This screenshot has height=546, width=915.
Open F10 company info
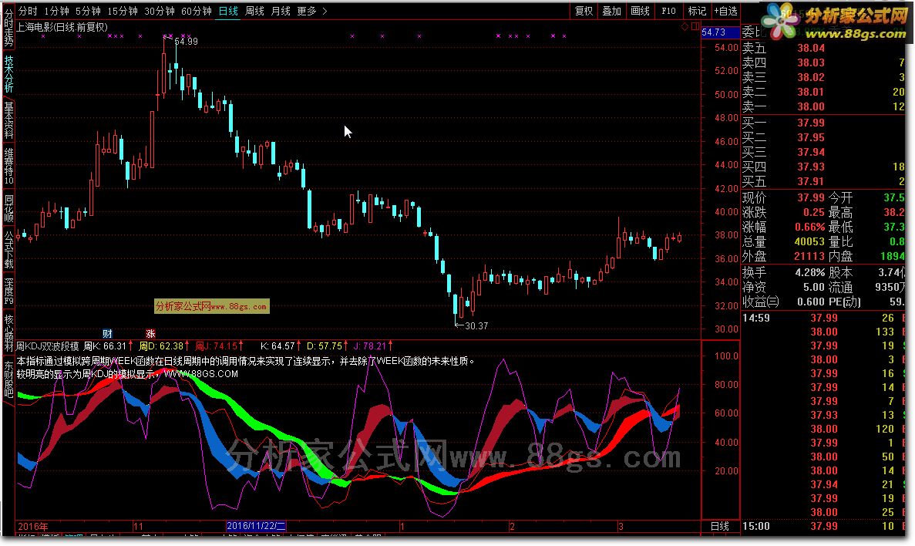click(669, 11)
